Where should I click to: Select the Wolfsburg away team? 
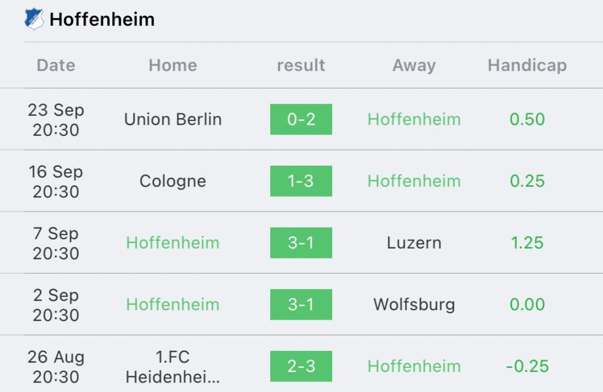tap(414, 304)
